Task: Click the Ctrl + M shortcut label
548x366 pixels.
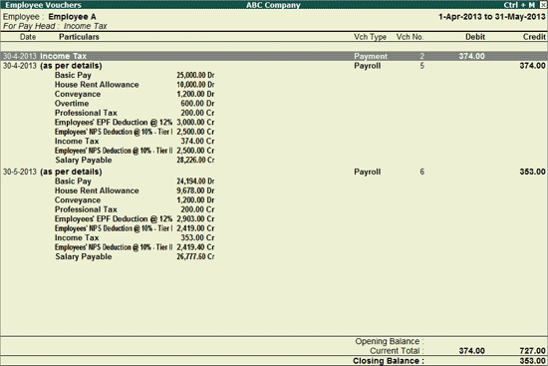Action: (x=519, y=5)
